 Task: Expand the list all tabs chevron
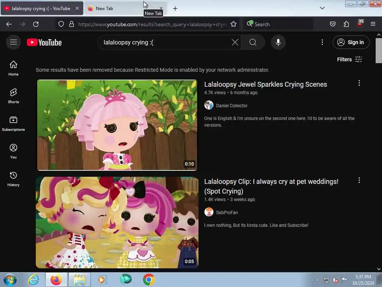click(x=322, y=8)
